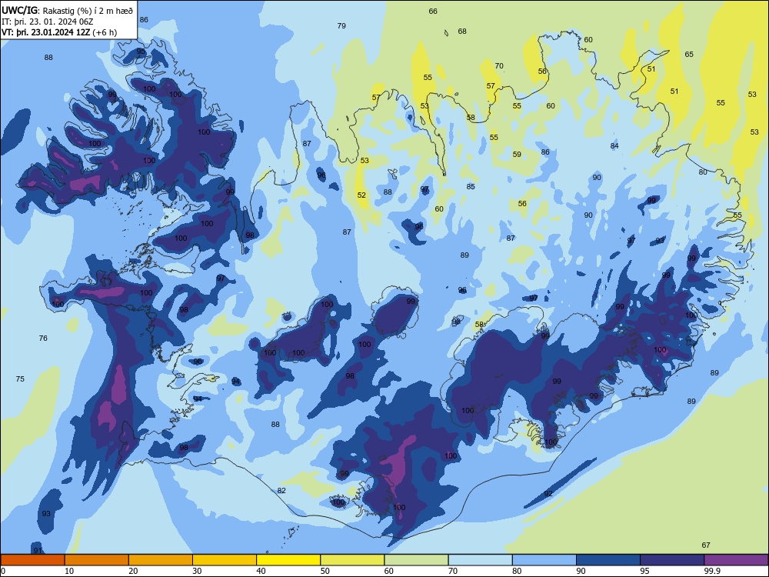
Task: Pick the pale green 60–70 legend swatch
Action: (x=416, y=560)
